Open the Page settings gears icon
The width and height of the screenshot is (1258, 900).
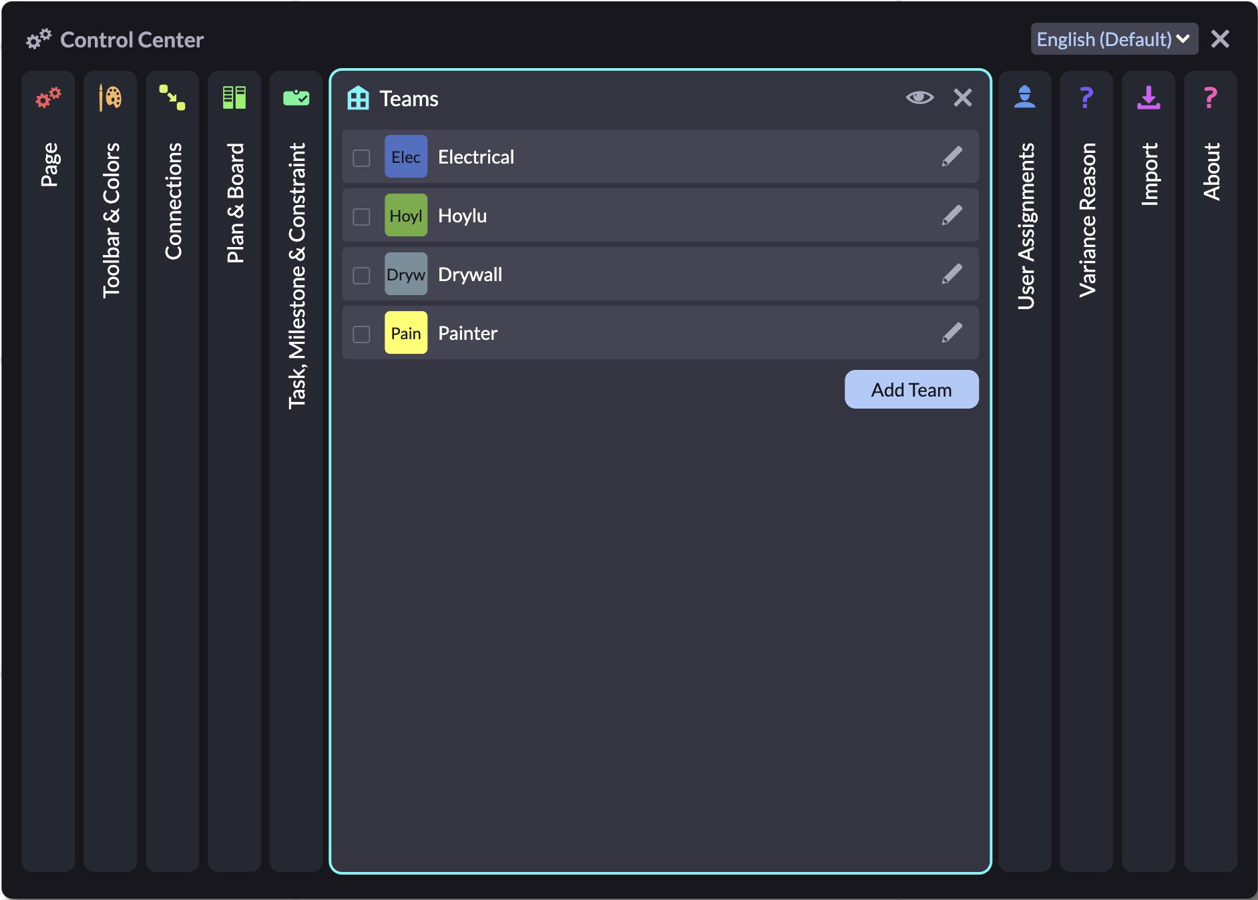pyautogui.click(x=48, y=97)
